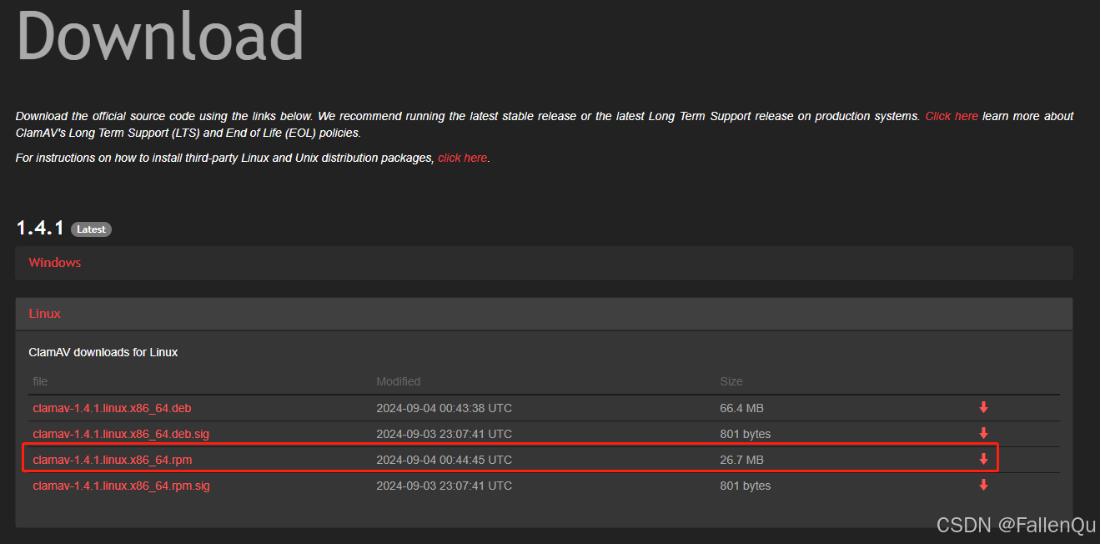1100x544 pixels.
Task: Select the 26.7 MB size value
Action: coord(741,460)
